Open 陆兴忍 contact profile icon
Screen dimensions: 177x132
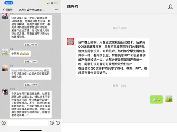tap(170, 7)
